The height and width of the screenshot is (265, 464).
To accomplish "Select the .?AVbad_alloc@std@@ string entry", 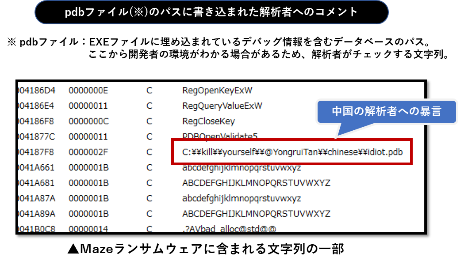I will tap(229, 229).
